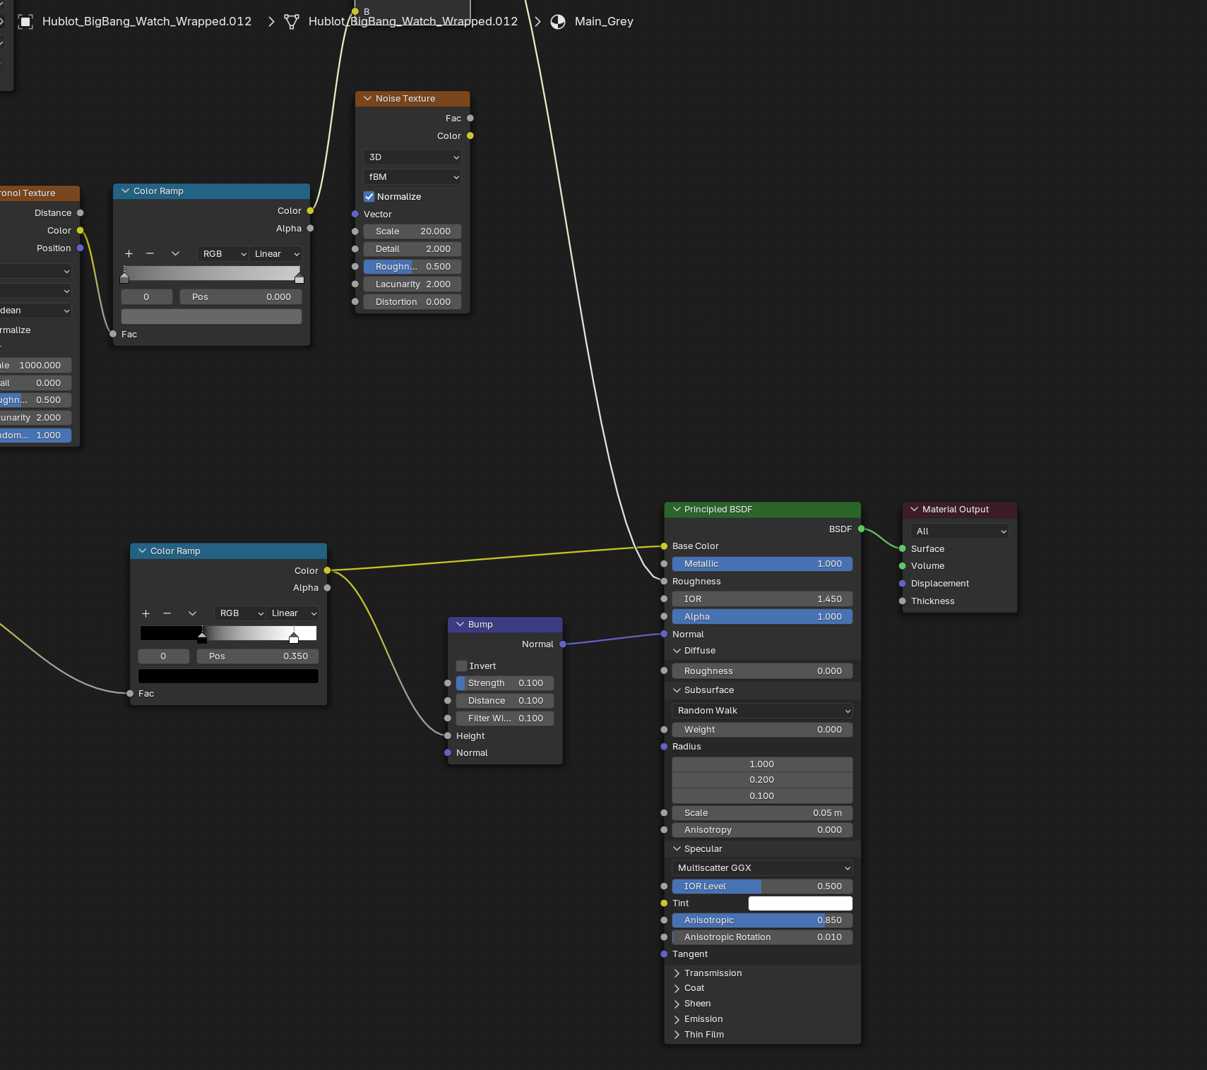Click the Noise Texture Fac output socket
The width and height of the screenshot is (1207, 1070).
click(470, 118)
